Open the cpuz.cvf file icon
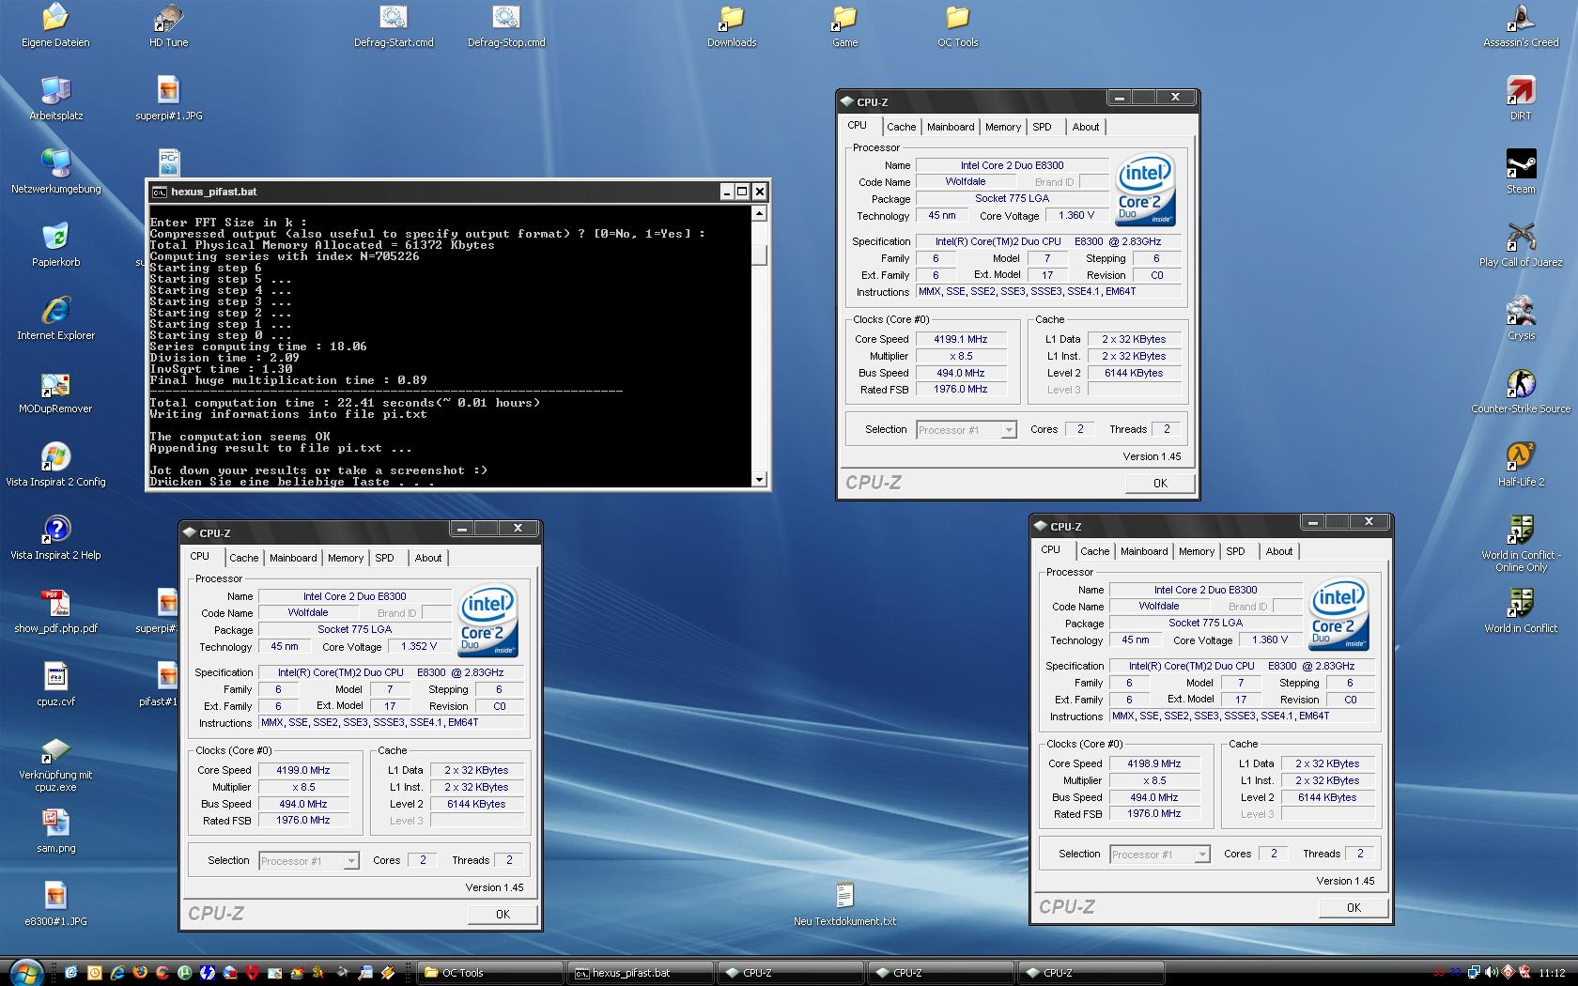The width and height of the screenshot is (1578, 986). tap(56, 685)
